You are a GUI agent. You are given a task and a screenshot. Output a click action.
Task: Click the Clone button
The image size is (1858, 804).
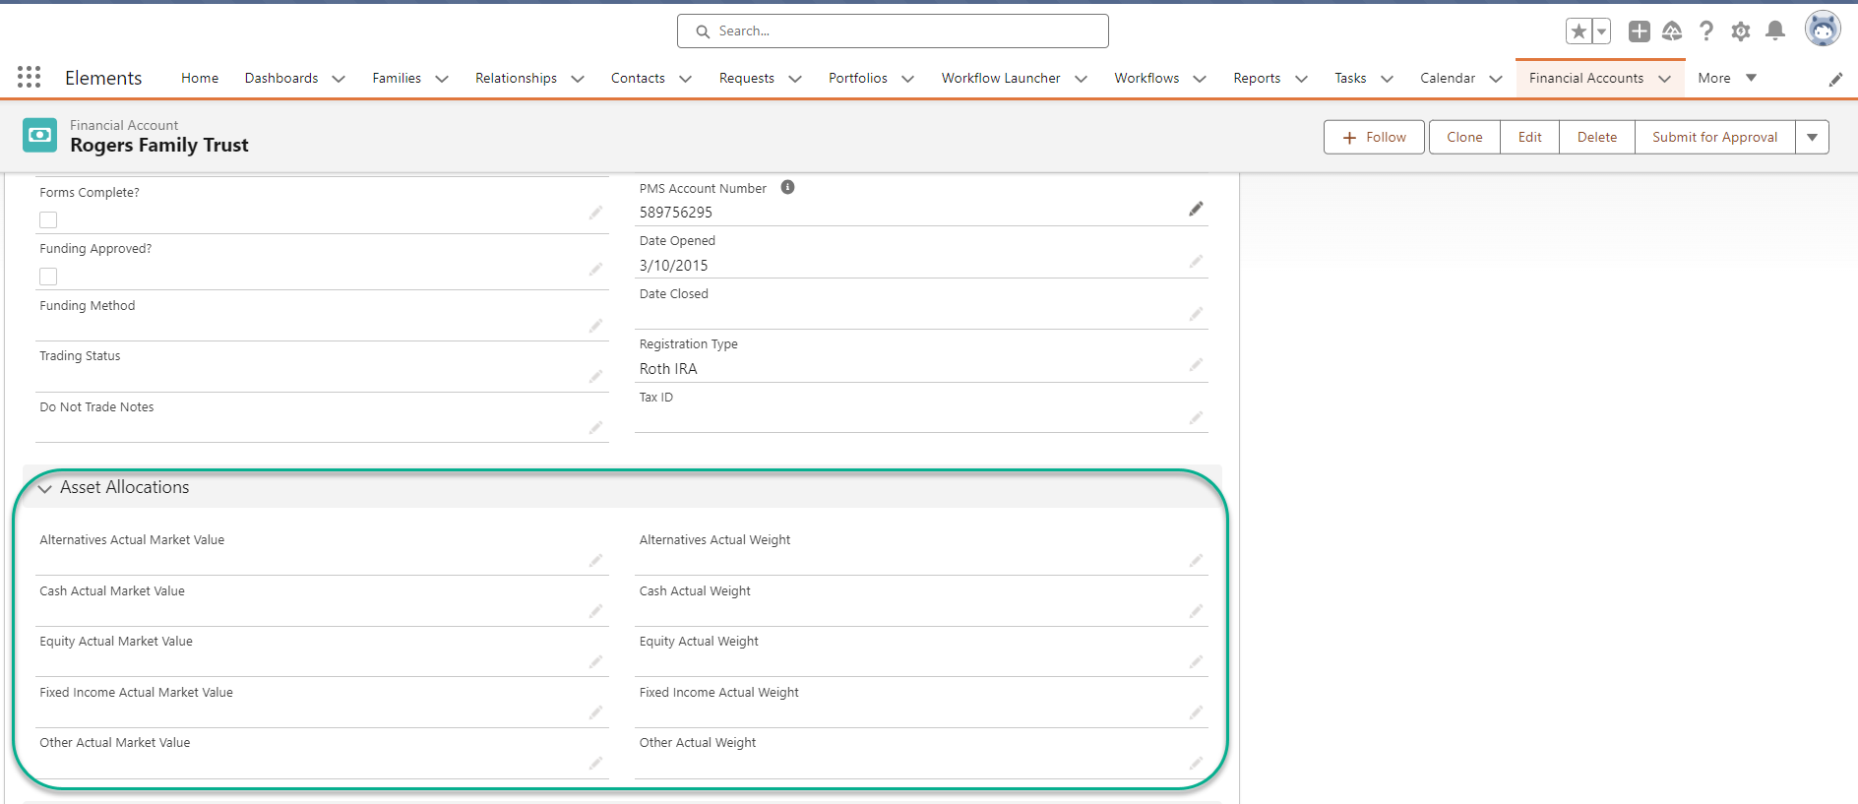1464,138
